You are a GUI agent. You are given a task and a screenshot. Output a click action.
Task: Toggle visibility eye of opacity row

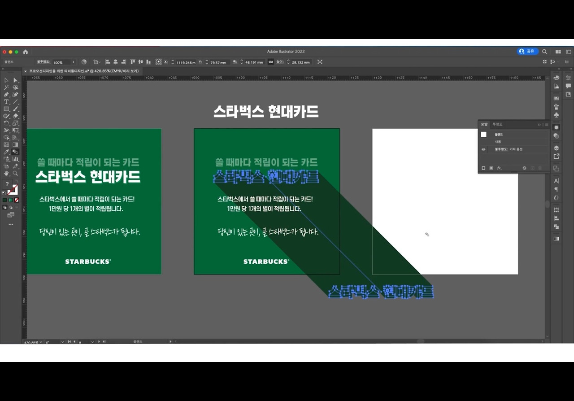tap(483, 149)
